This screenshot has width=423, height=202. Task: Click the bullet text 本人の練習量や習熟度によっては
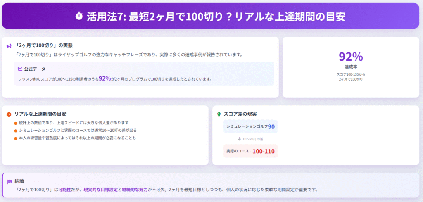pyautogui.click(x=77, y=138)
